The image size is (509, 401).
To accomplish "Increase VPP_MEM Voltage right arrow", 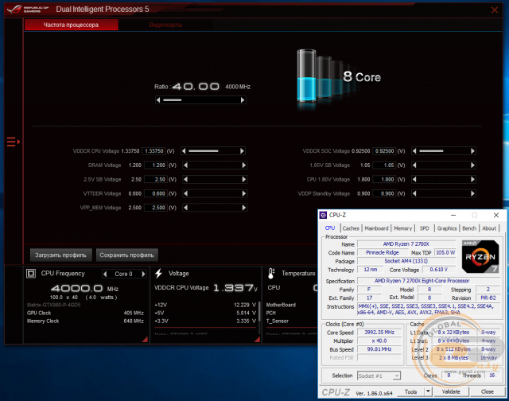I will 244,208.
